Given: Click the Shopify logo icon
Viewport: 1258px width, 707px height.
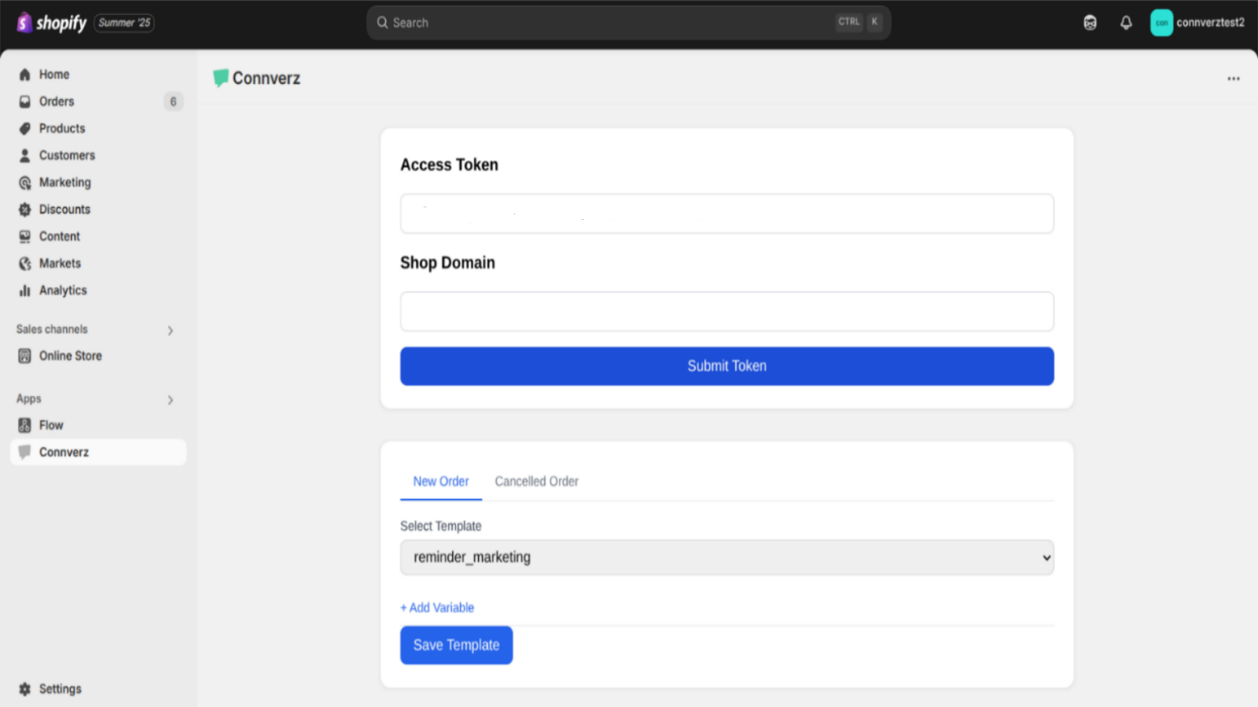Looking at the screenshot, I should coord(24,23).
